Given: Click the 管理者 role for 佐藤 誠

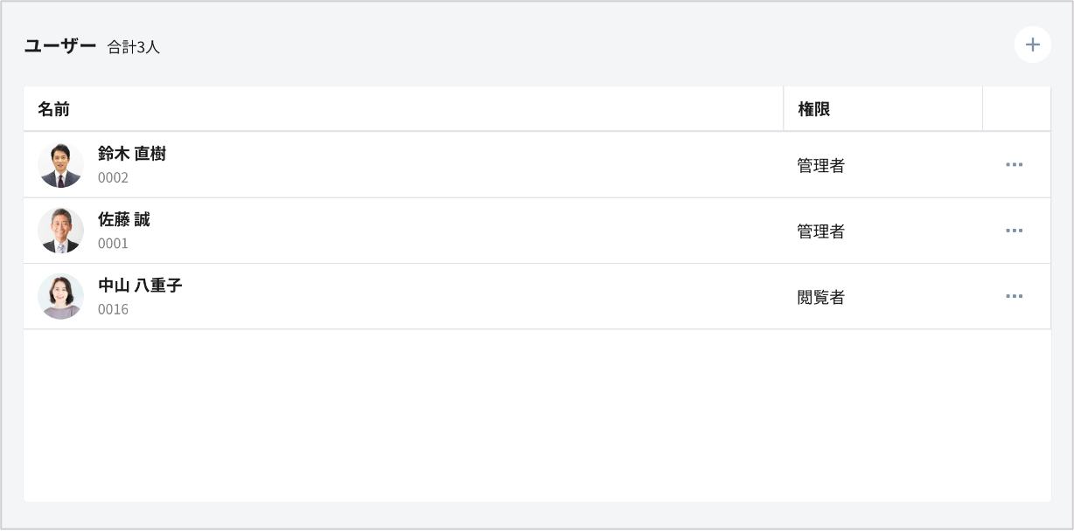Looking at the screenshot, I should coord(820,231).
